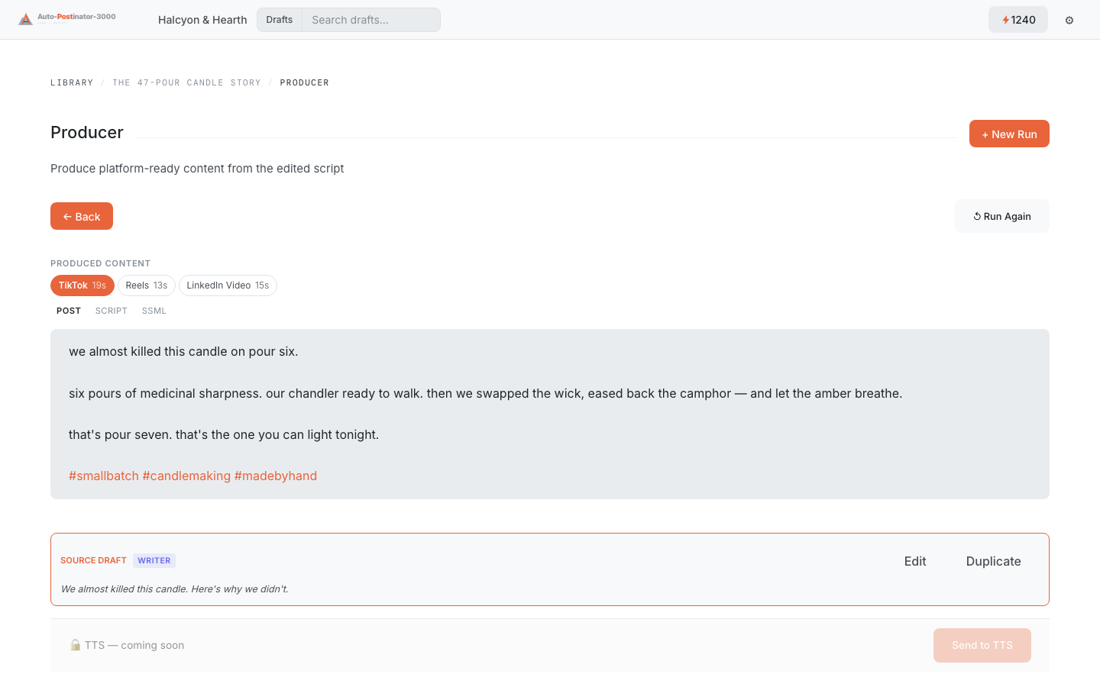Edit the source draft
The height and width of the screenshot is (687, 1100).
(x=915, y=561)
